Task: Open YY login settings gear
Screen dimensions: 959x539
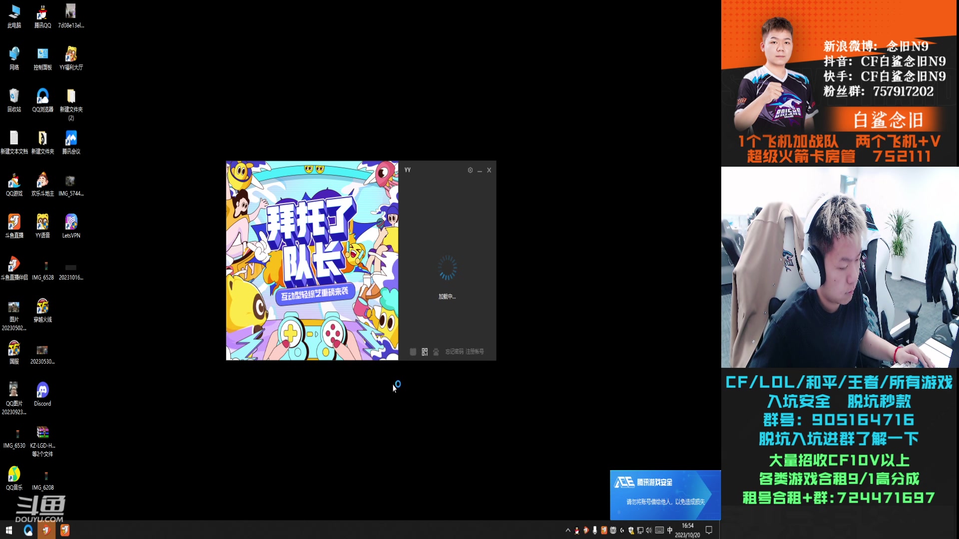Action: [470, 170]
